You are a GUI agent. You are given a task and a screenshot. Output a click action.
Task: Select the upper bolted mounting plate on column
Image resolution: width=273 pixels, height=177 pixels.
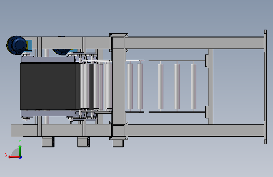point(119,35)
